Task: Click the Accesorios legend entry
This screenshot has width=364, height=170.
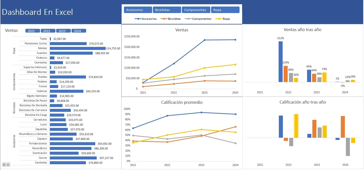Action: [146, 19]
